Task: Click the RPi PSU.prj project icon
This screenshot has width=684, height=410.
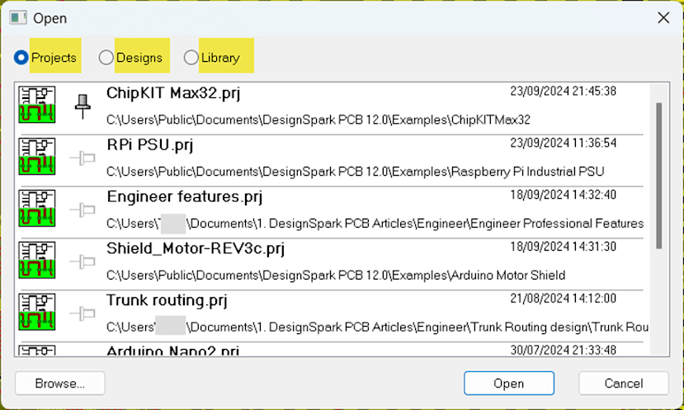Action: [x=37, y=157]
